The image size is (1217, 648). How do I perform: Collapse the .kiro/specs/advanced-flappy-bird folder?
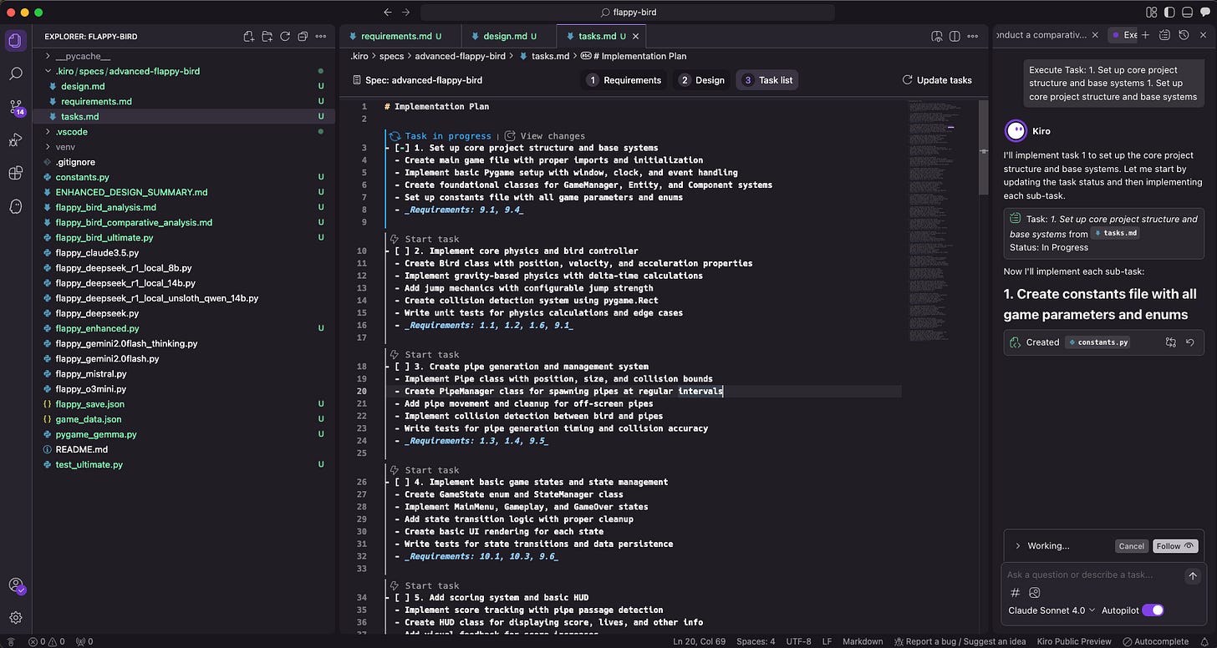(184, 71)
